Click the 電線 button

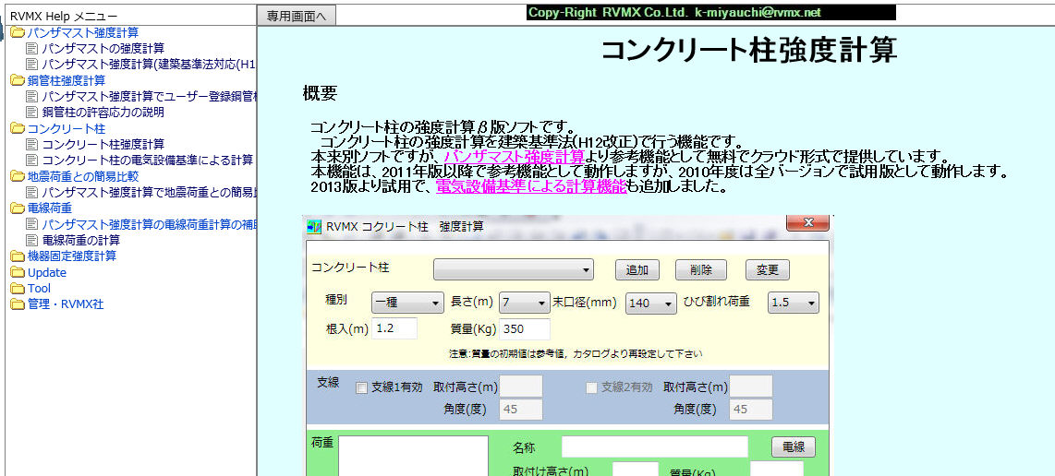pyautogui.click(x=793, y=447)
